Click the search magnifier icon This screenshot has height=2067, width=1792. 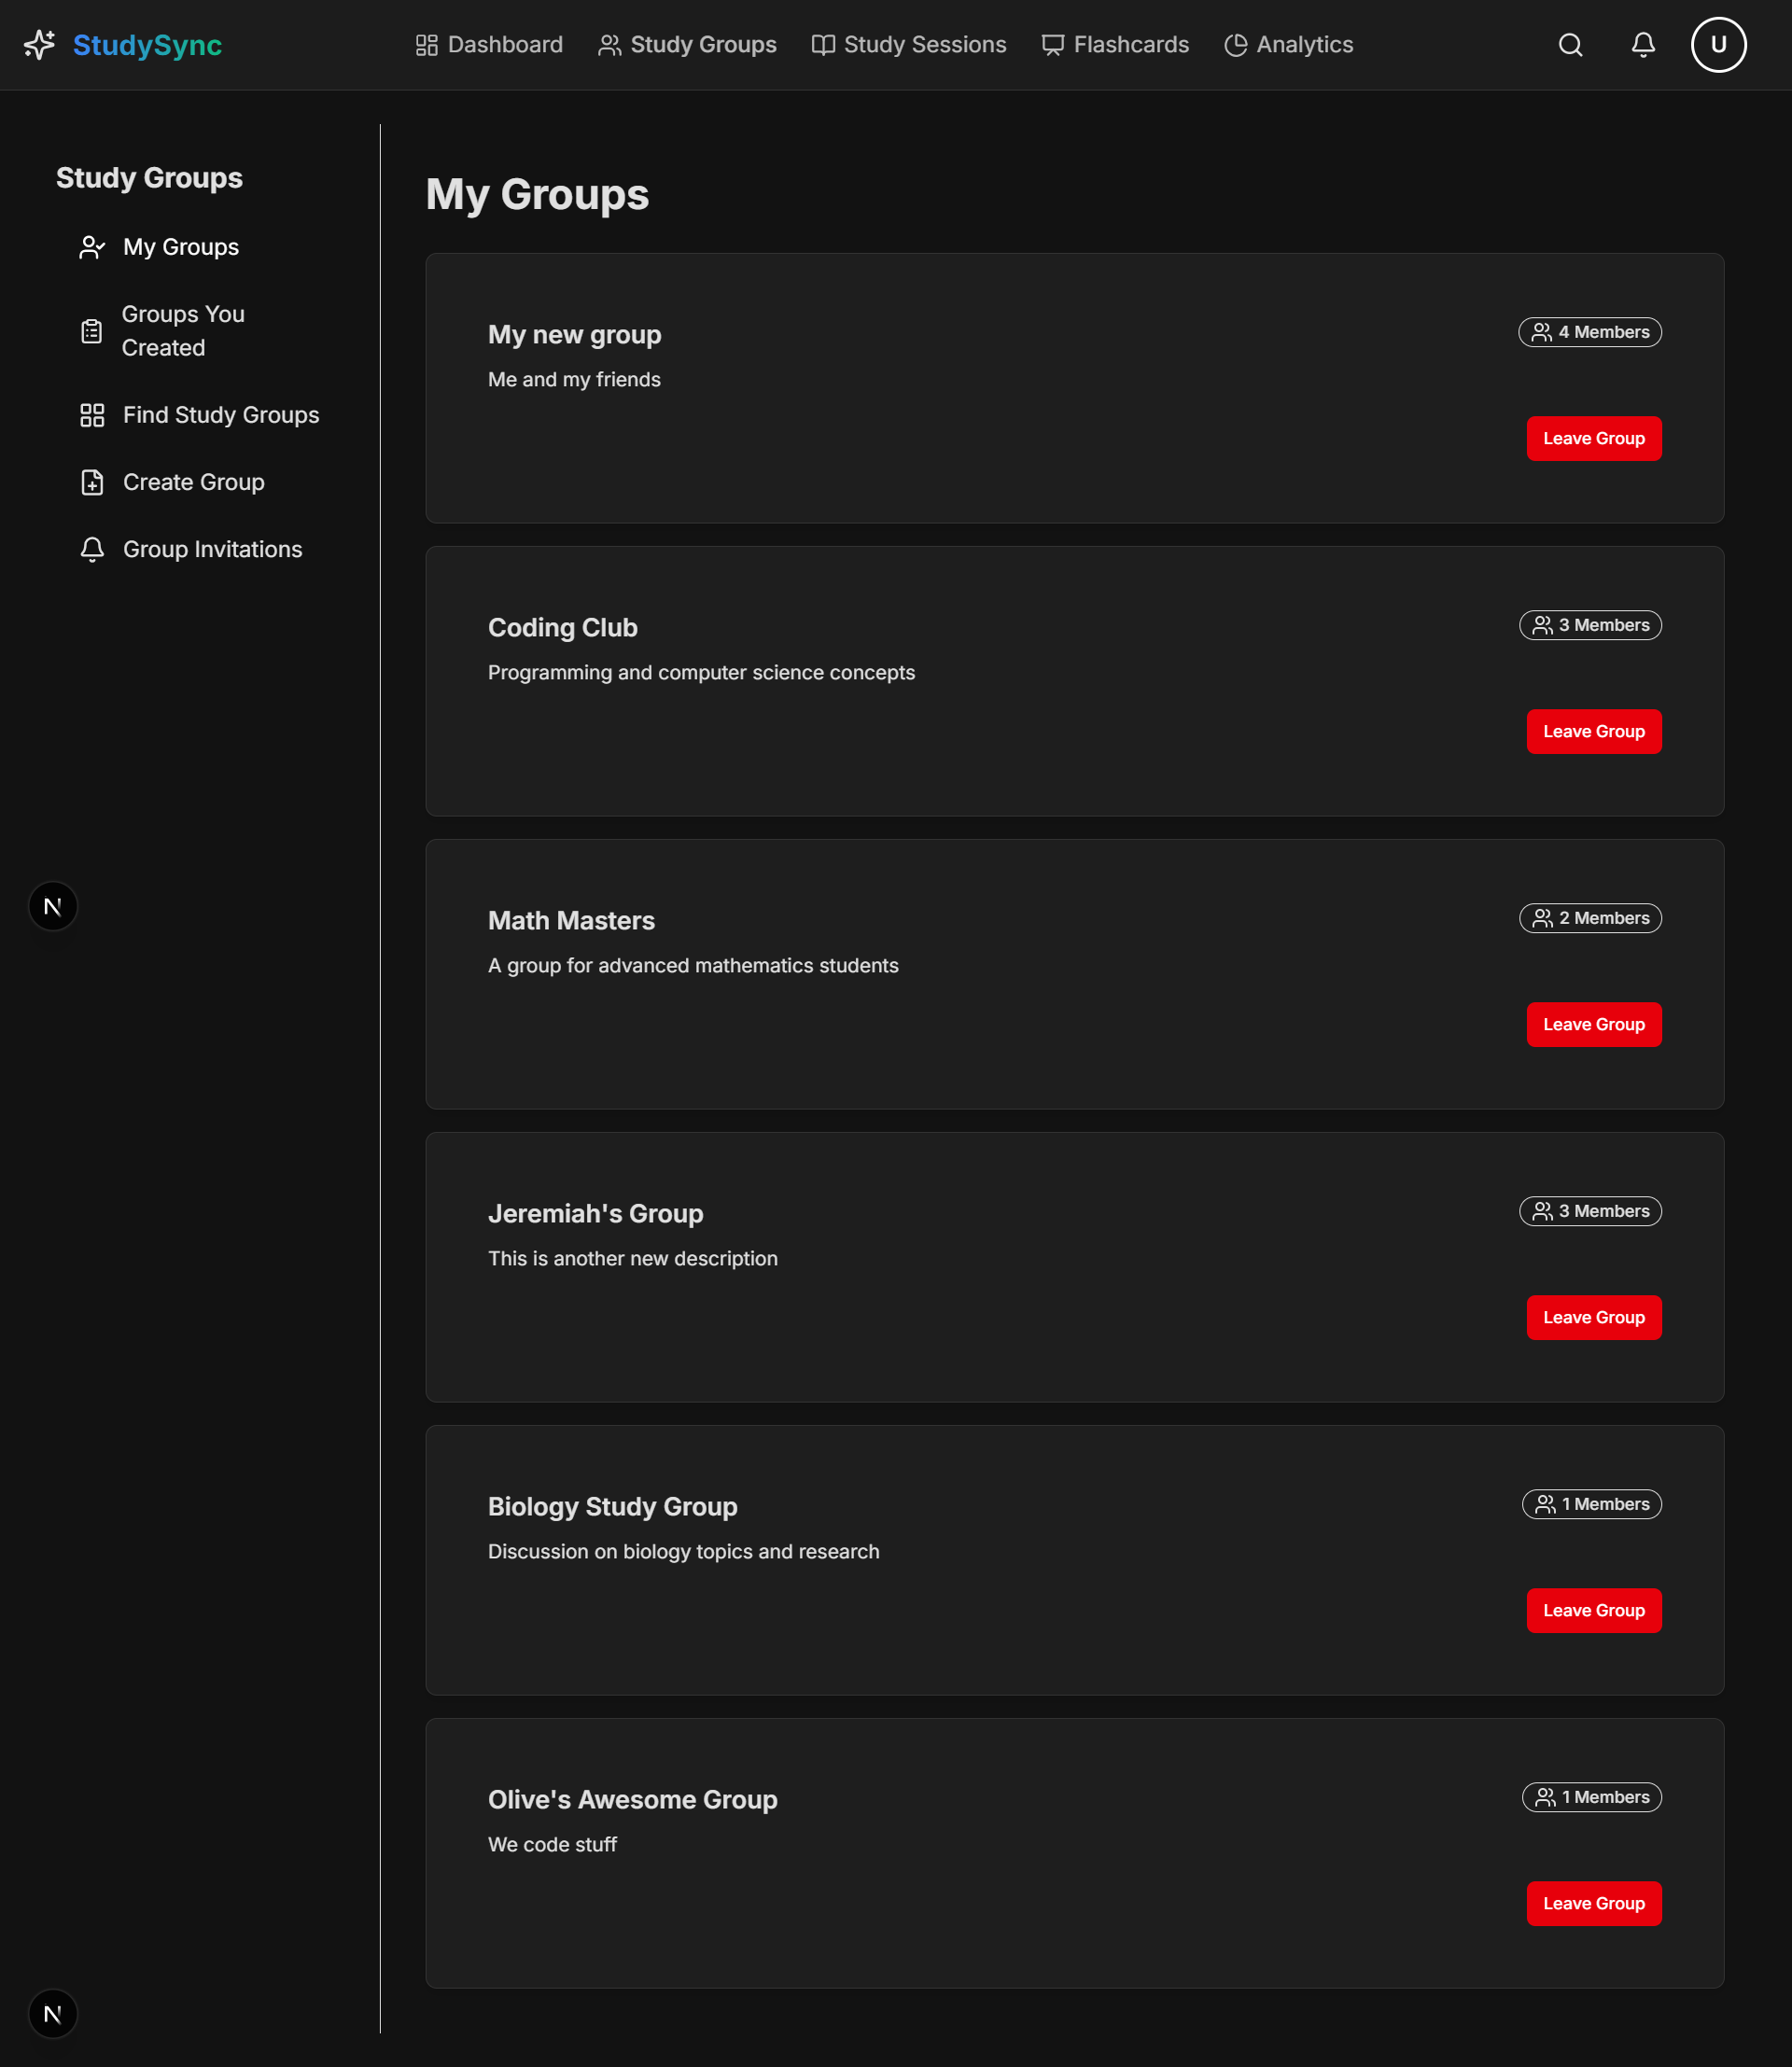coord(1570,45)
